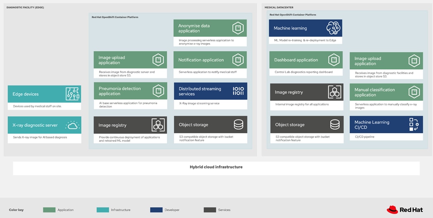
Task: Click the teal Infrastructure color key swatch
Action: pos(103,210)
